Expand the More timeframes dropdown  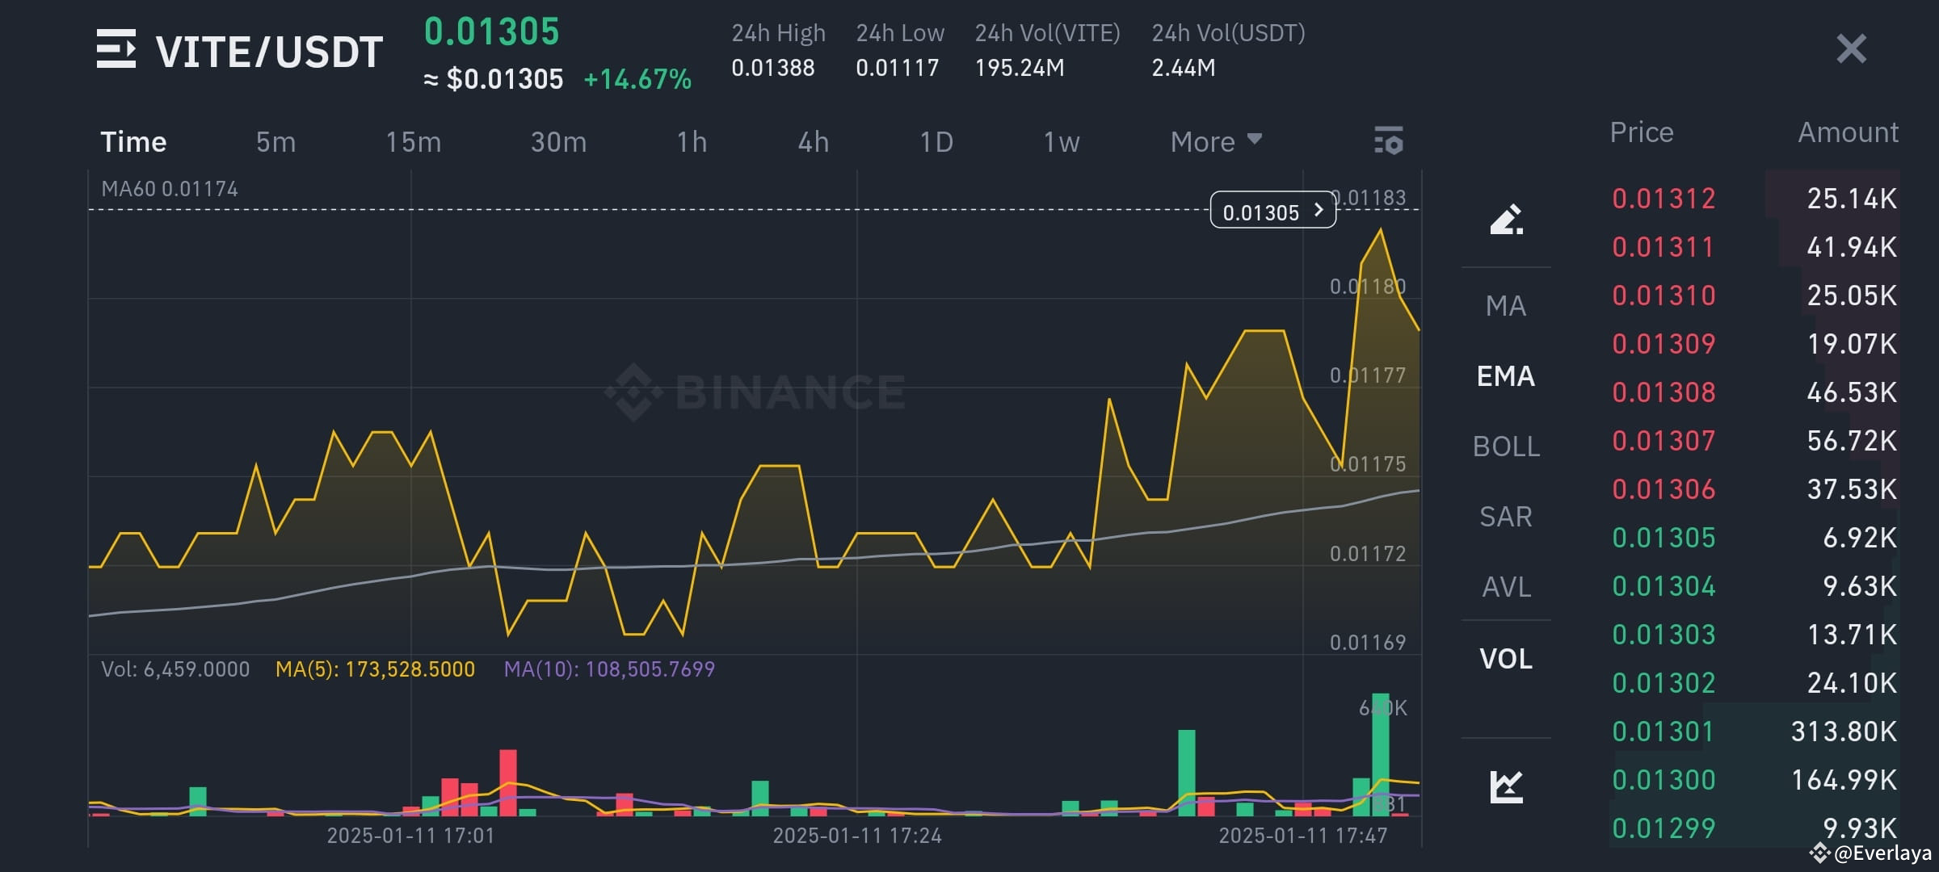point(1212,141)
